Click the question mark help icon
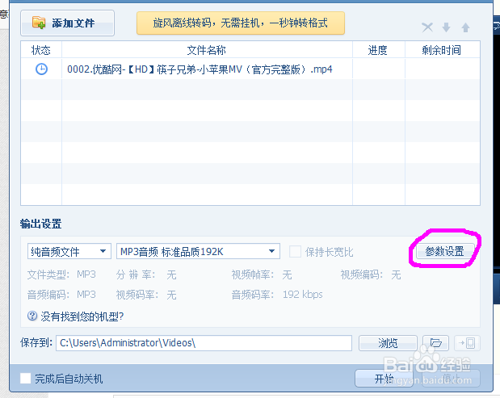This screenshot has height=398, width=500. click(x=32, y=316)
